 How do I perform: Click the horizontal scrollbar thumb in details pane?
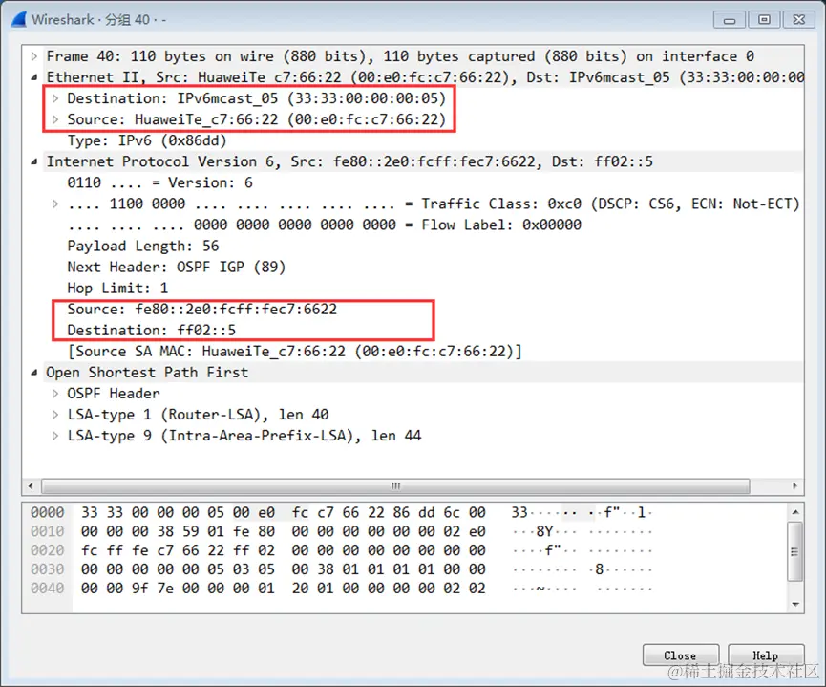[395, 485]
